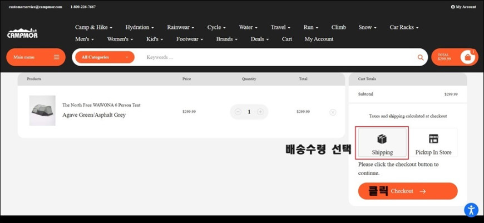Decrease tent quantity with minus button
Screen dimensions: 484x223
point(238,112)
